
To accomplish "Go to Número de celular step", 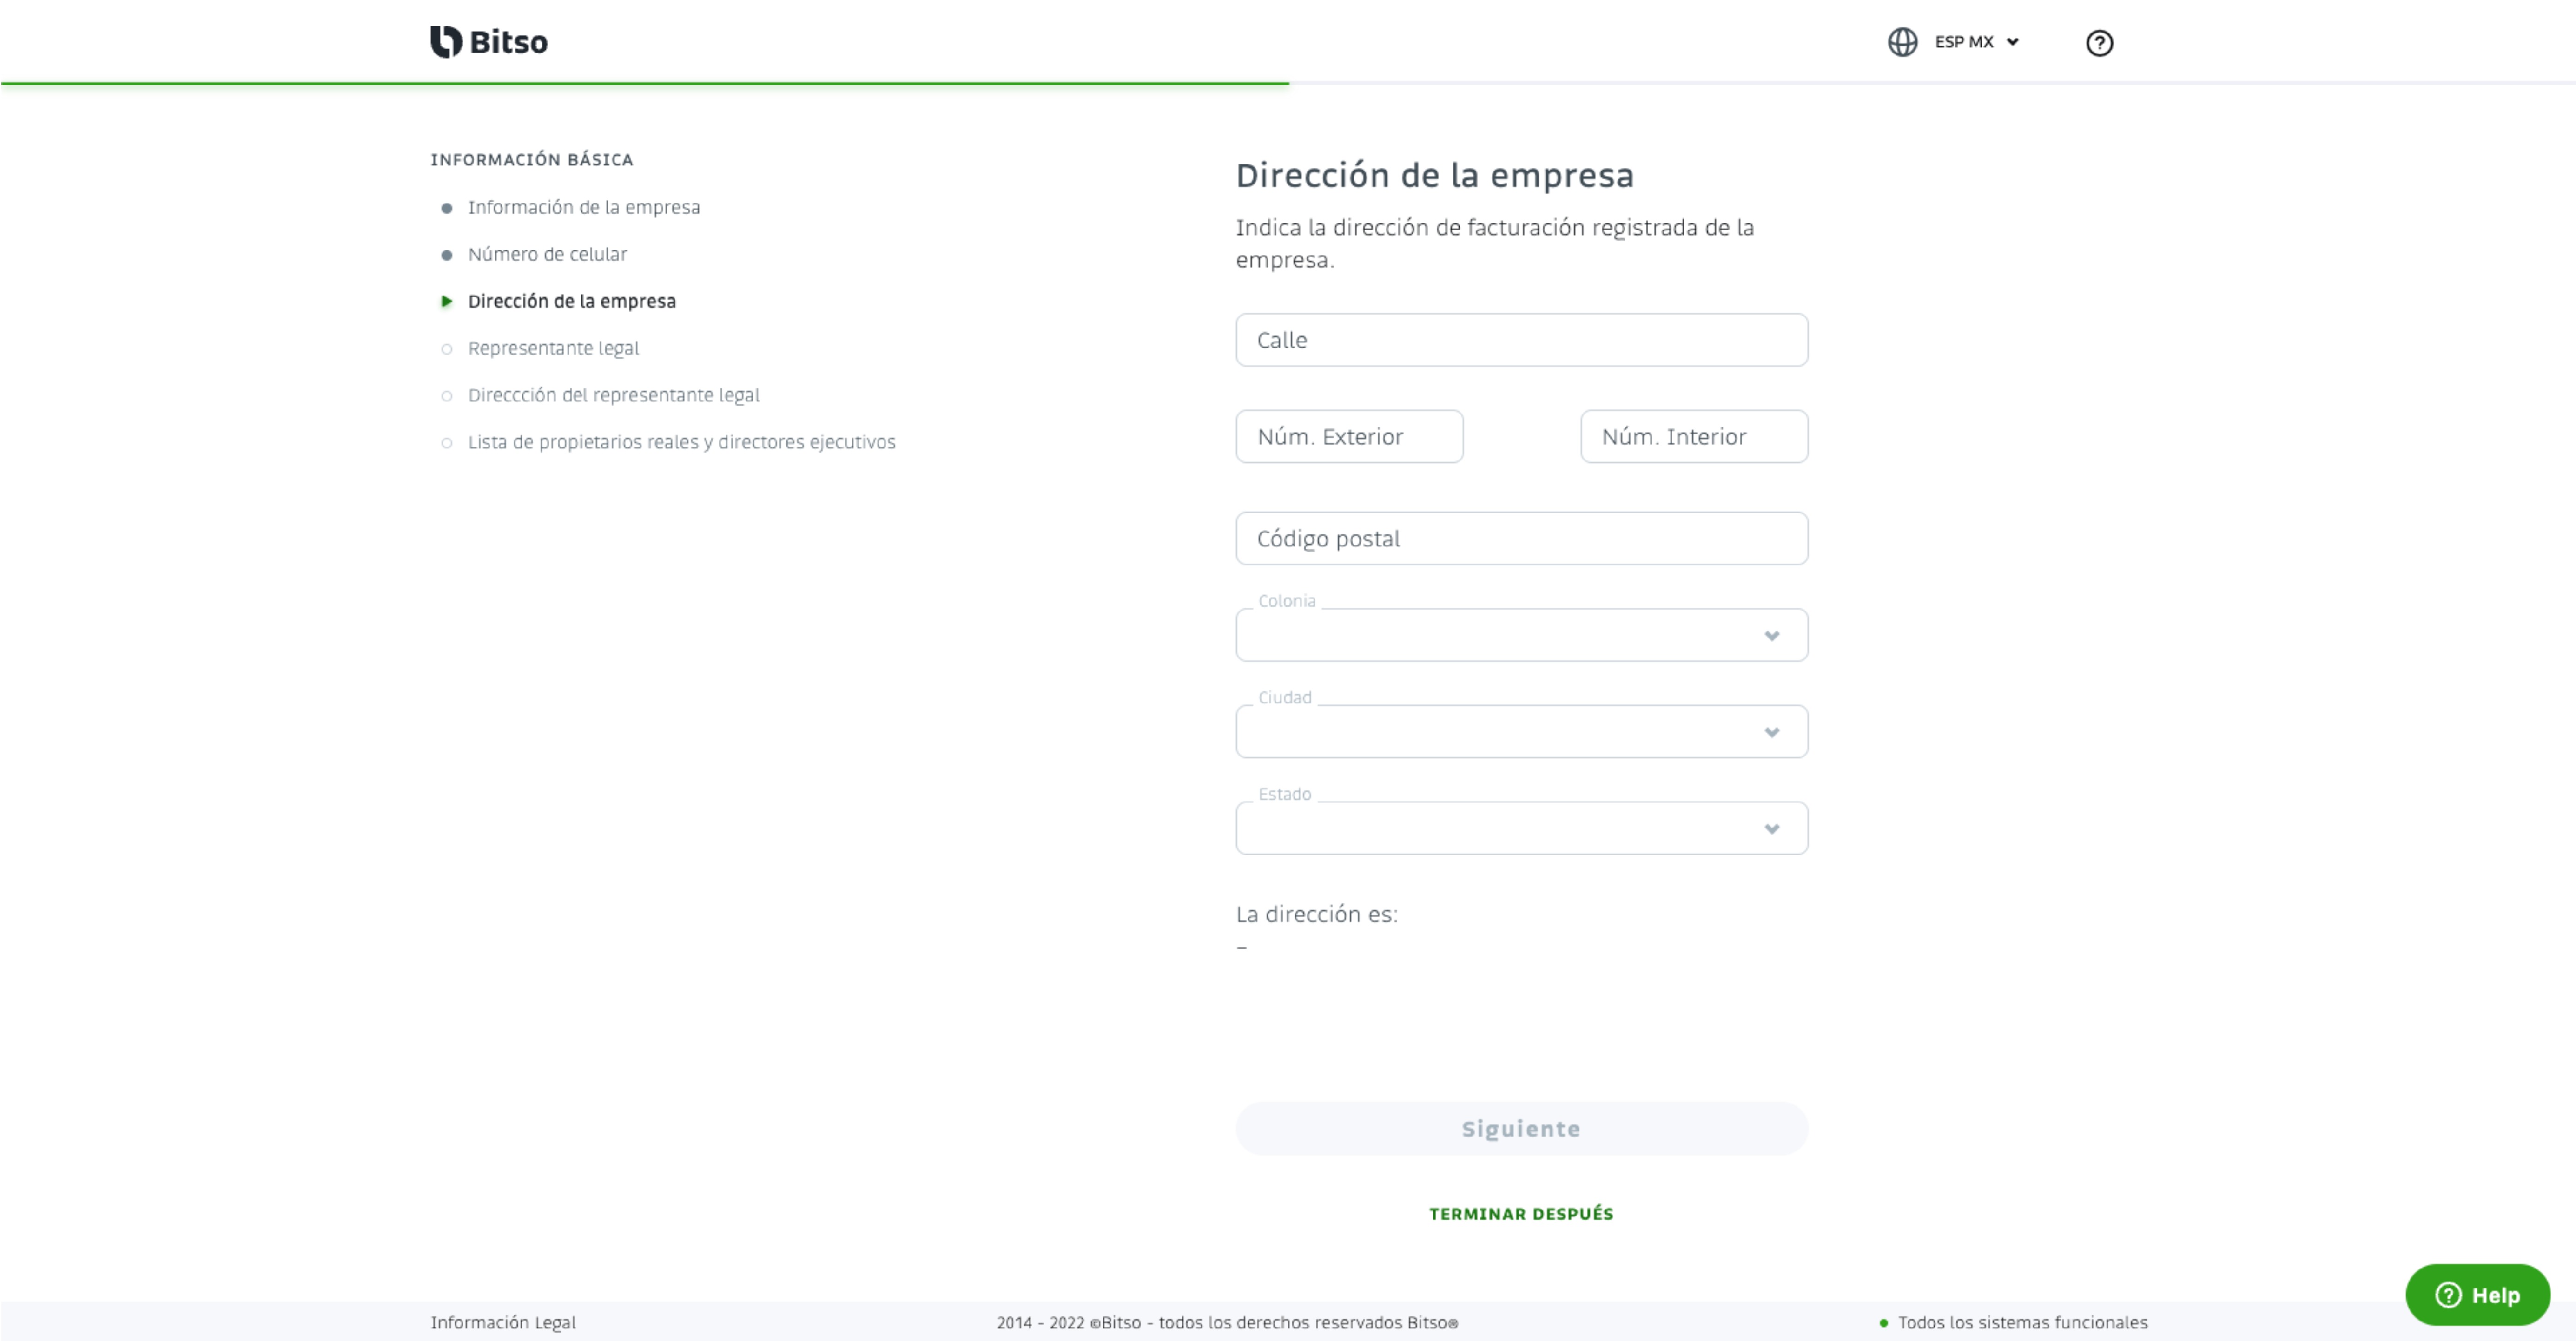I will (547, 254).
